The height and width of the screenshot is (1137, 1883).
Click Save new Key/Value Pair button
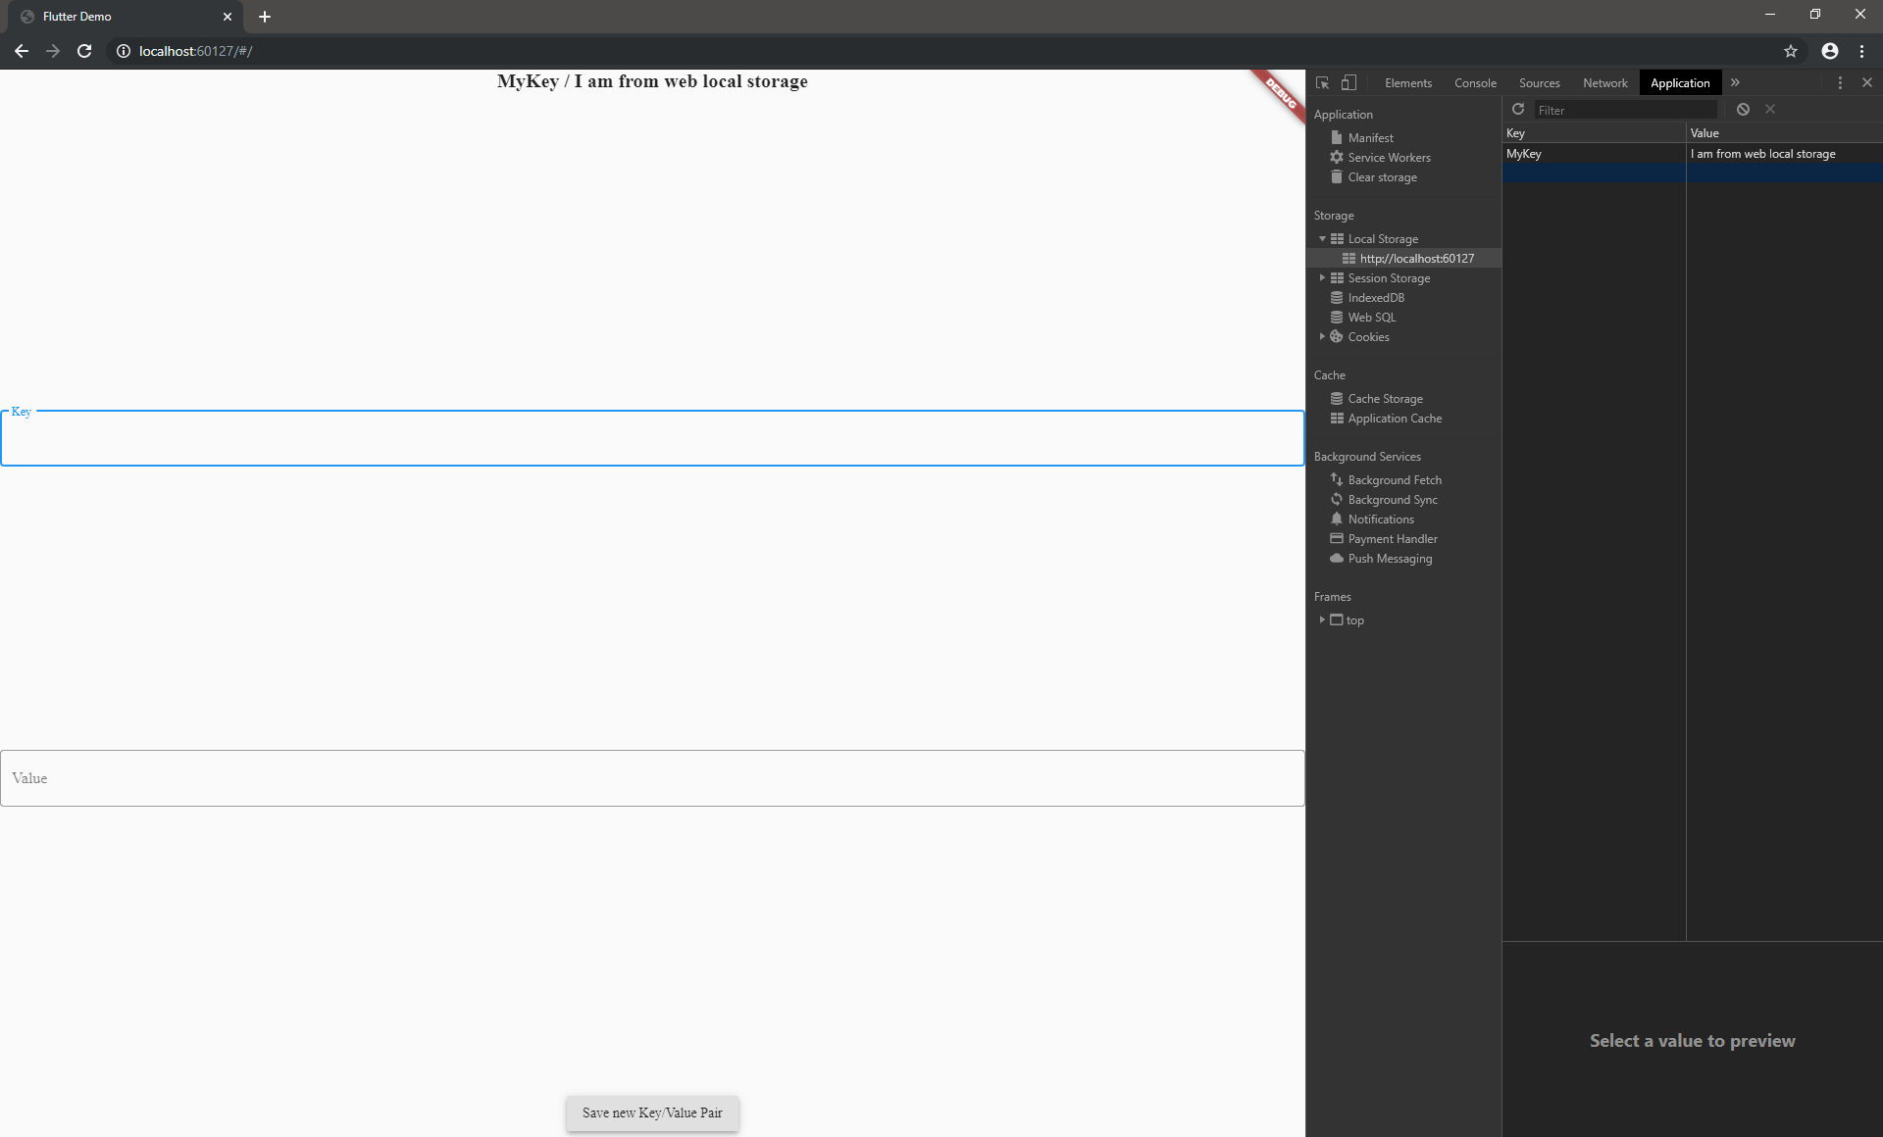(652, 1113)
